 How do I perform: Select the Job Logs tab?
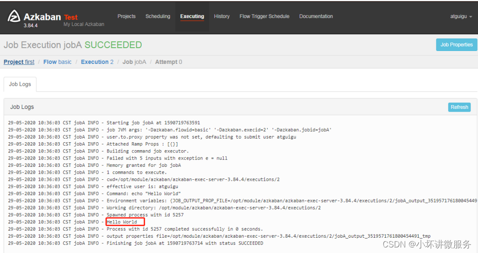pyautogui.click(x=20, y=84)
